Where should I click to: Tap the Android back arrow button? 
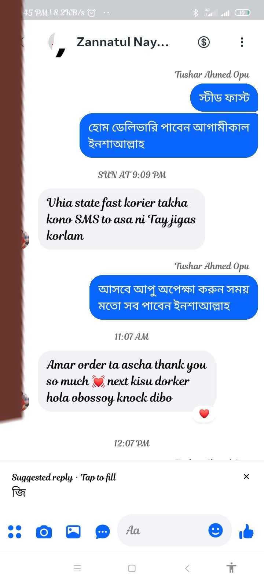(x=187, y=568)
